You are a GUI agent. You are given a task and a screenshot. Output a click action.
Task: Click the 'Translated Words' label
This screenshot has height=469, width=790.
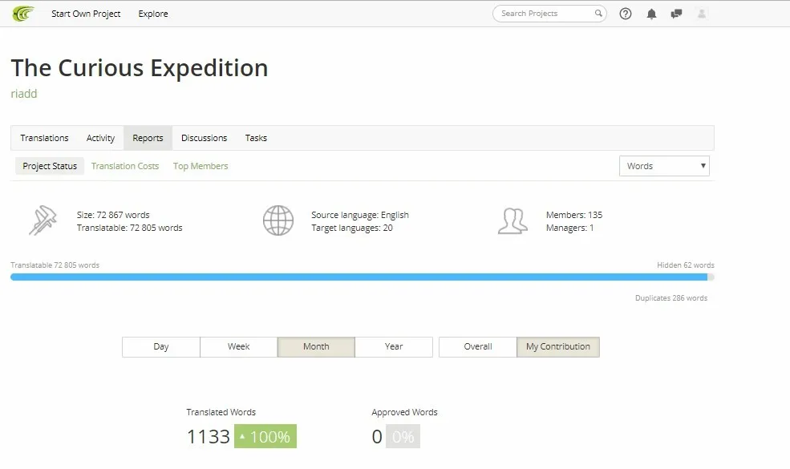point(221,412)
